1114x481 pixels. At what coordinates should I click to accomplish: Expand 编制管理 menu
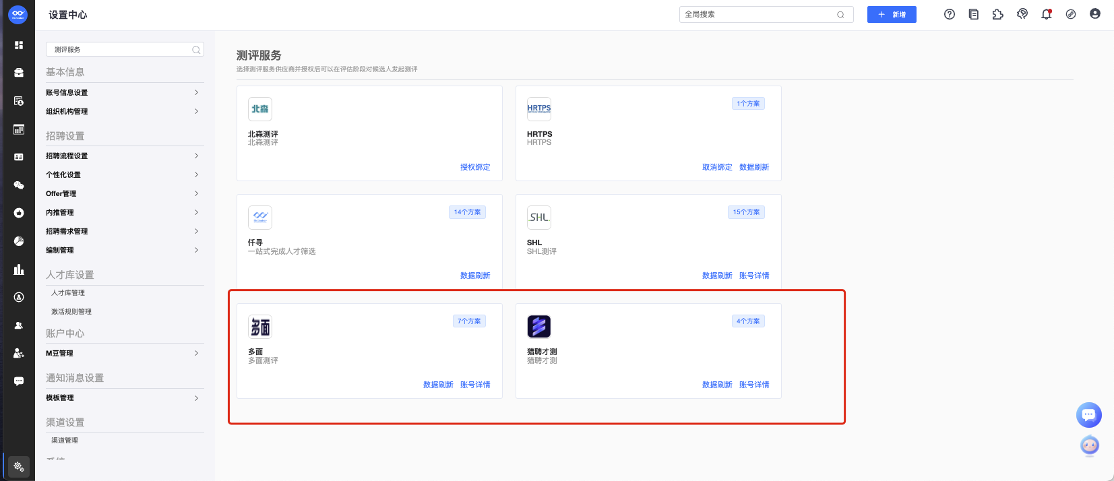(x=125, y=250)
